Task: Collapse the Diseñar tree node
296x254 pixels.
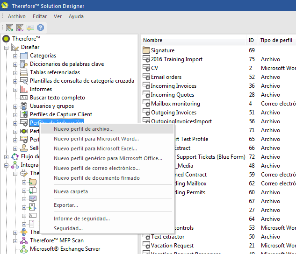Action: coord(6,48)
